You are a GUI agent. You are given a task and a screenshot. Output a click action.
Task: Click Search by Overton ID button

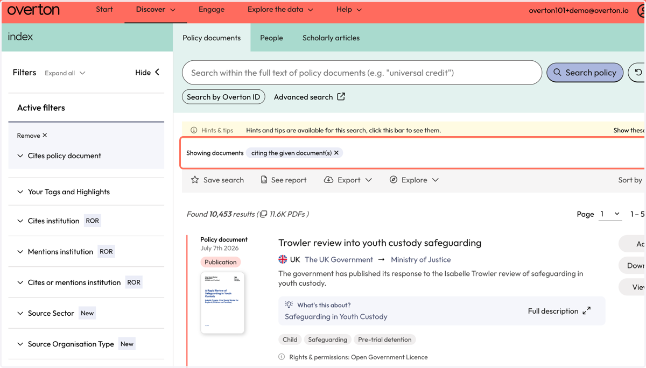(x=223, y=97)
